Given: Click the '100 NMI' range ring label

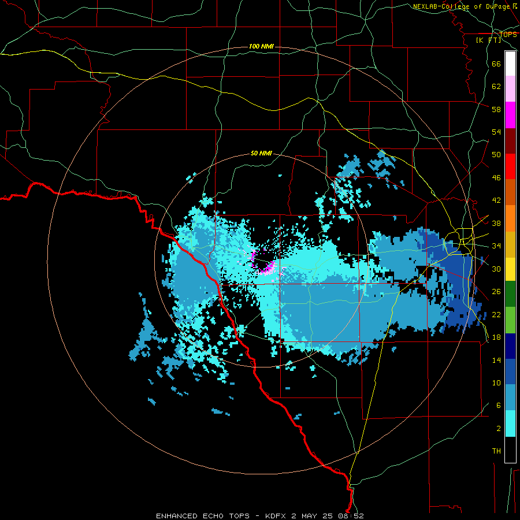Looking at the screenshot, I should 261,46.
